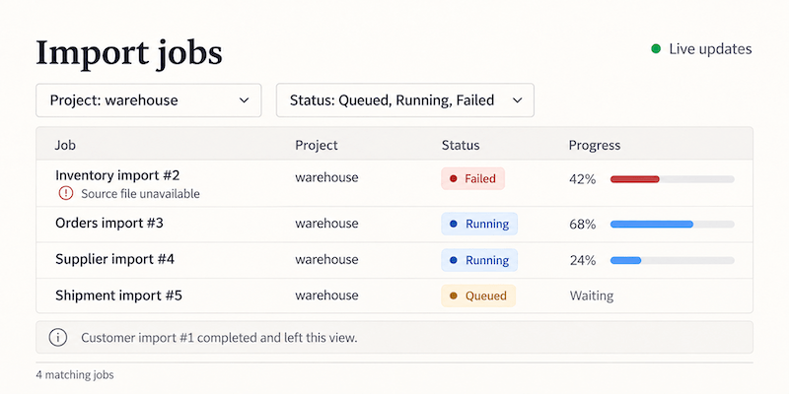Click the Live updates label
Image resolution: width=789 pixels, height=394 pixels.
tap(710, 49)
